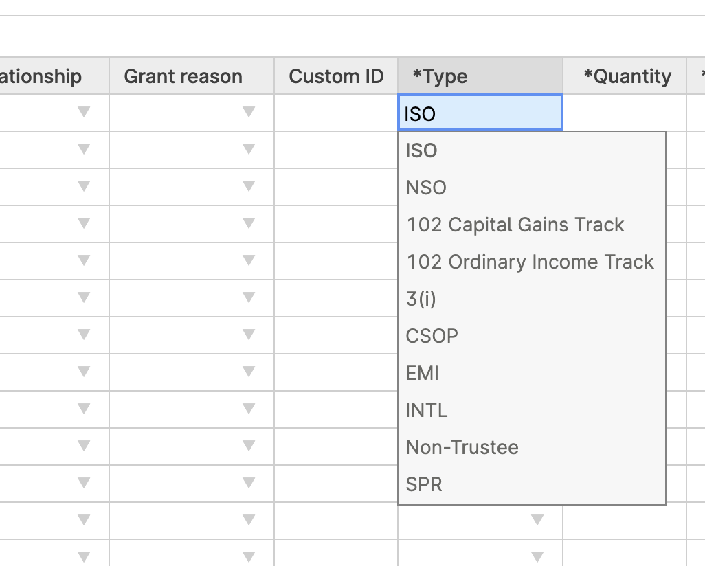Pick 102 Ordinary Income Track option
This screenshot has width=705, height=566.
click(530, 262)
